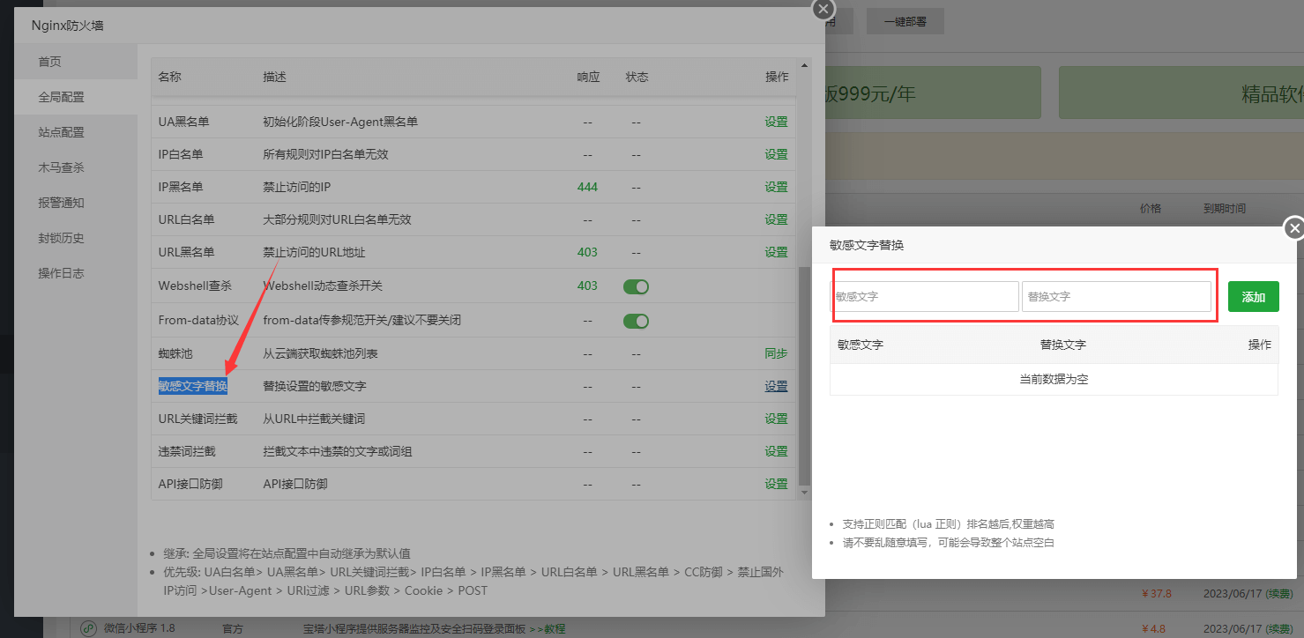Screen dimensions: 1304x638
Task: Click the 违禁词拦截 row name
Action: [x=186, y=451]
